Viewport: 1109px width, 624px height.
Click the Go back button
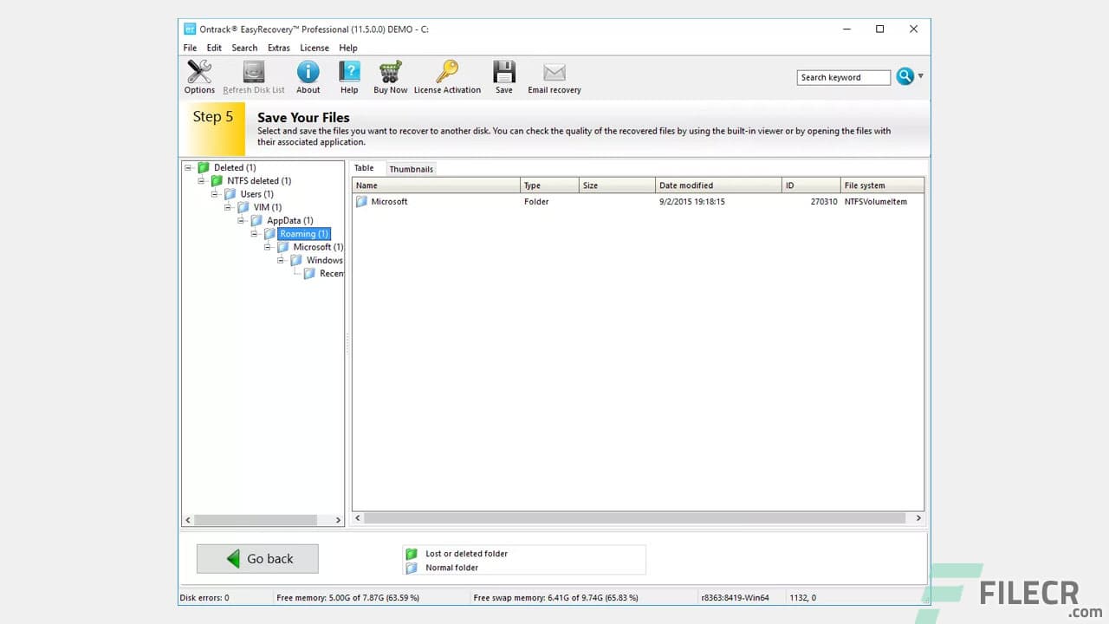pyautogui.click(x=256, y=558)
